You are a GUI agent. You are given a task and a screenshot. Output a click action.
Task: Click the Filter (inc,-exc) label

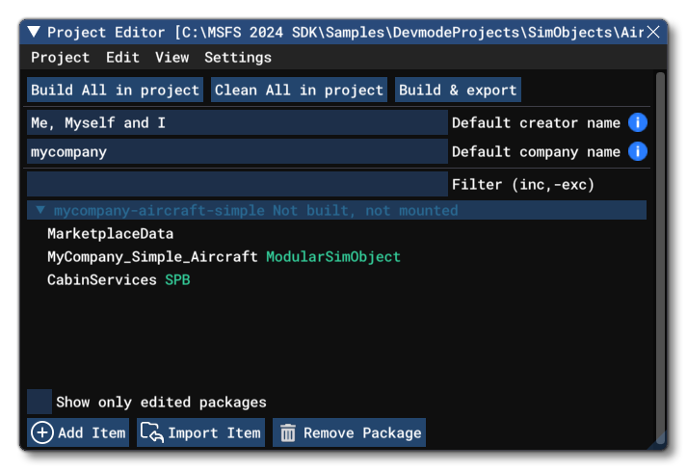pyautogui.click(x=522, y=184)
